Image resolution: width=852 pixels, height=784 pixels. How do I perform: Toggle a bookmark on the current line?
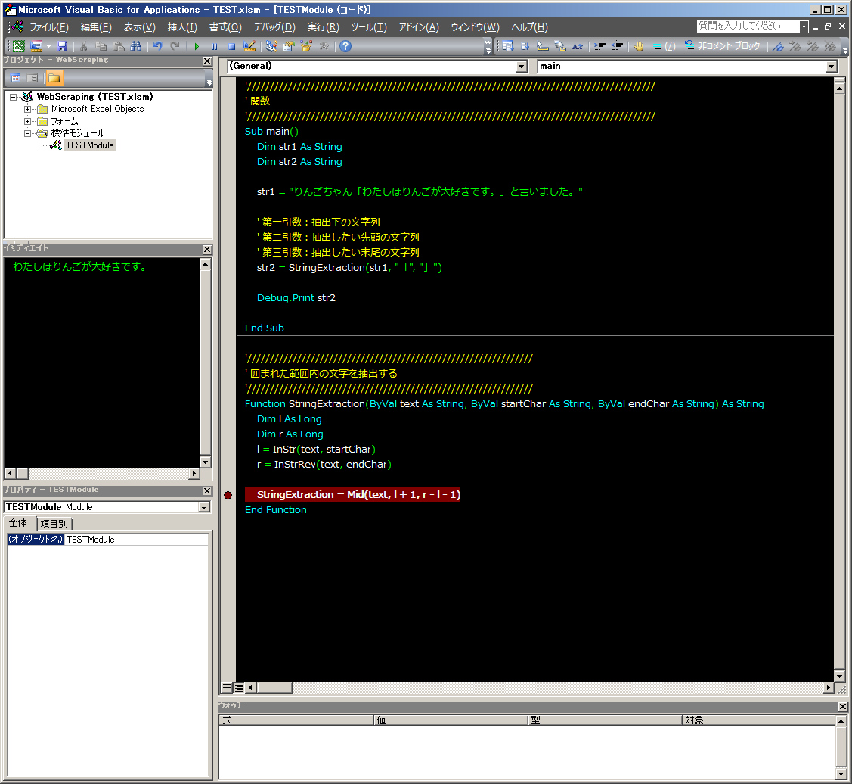coord(778,46)
